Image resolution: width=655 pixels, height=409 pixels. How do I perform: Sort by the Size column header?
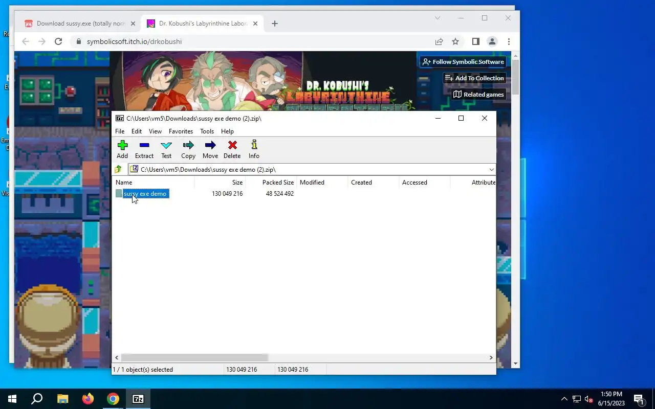pos(220,183)
